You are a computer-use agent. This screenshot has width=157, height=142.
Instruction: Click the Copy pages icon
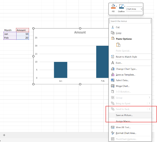click(x=113, y=33)
